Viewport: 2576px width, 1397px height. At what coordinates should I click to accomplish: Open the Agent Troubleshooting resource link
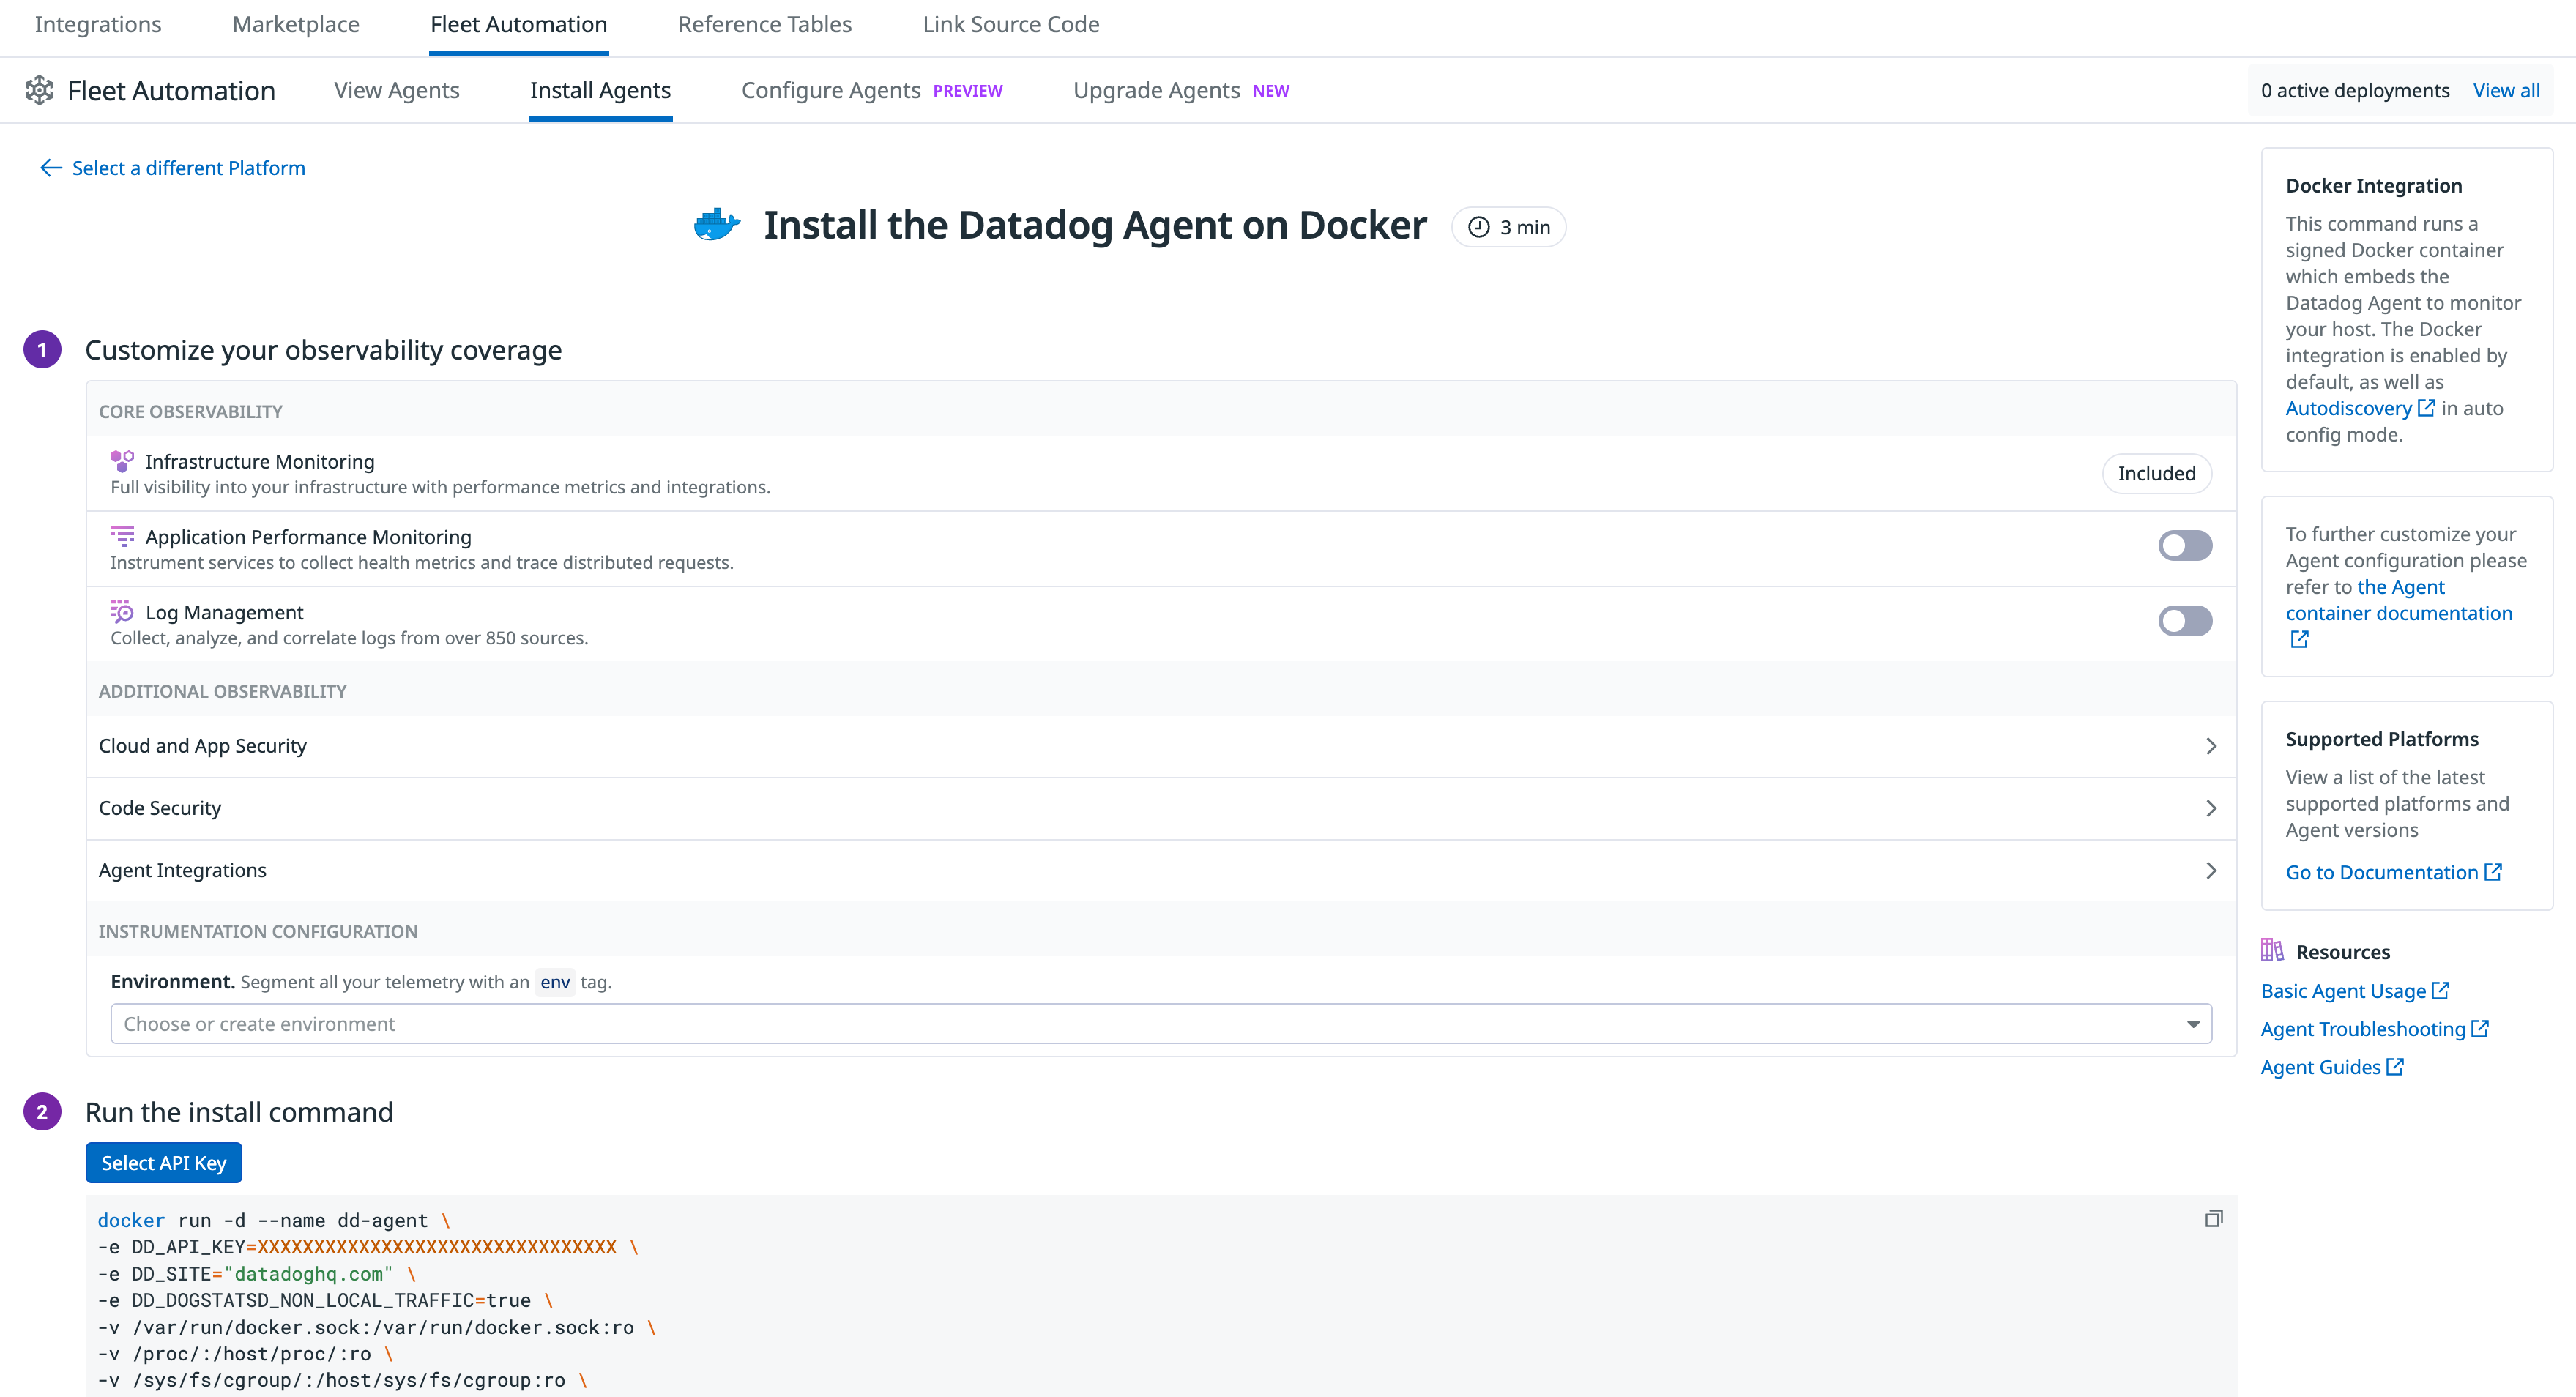click(2363, 1028)
